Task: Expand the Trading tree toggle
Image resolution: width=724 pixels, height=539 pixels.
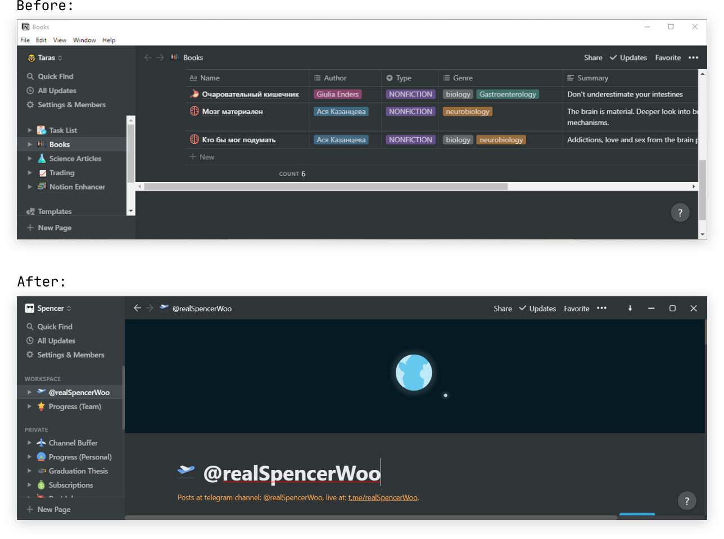Action: (30, 173)
